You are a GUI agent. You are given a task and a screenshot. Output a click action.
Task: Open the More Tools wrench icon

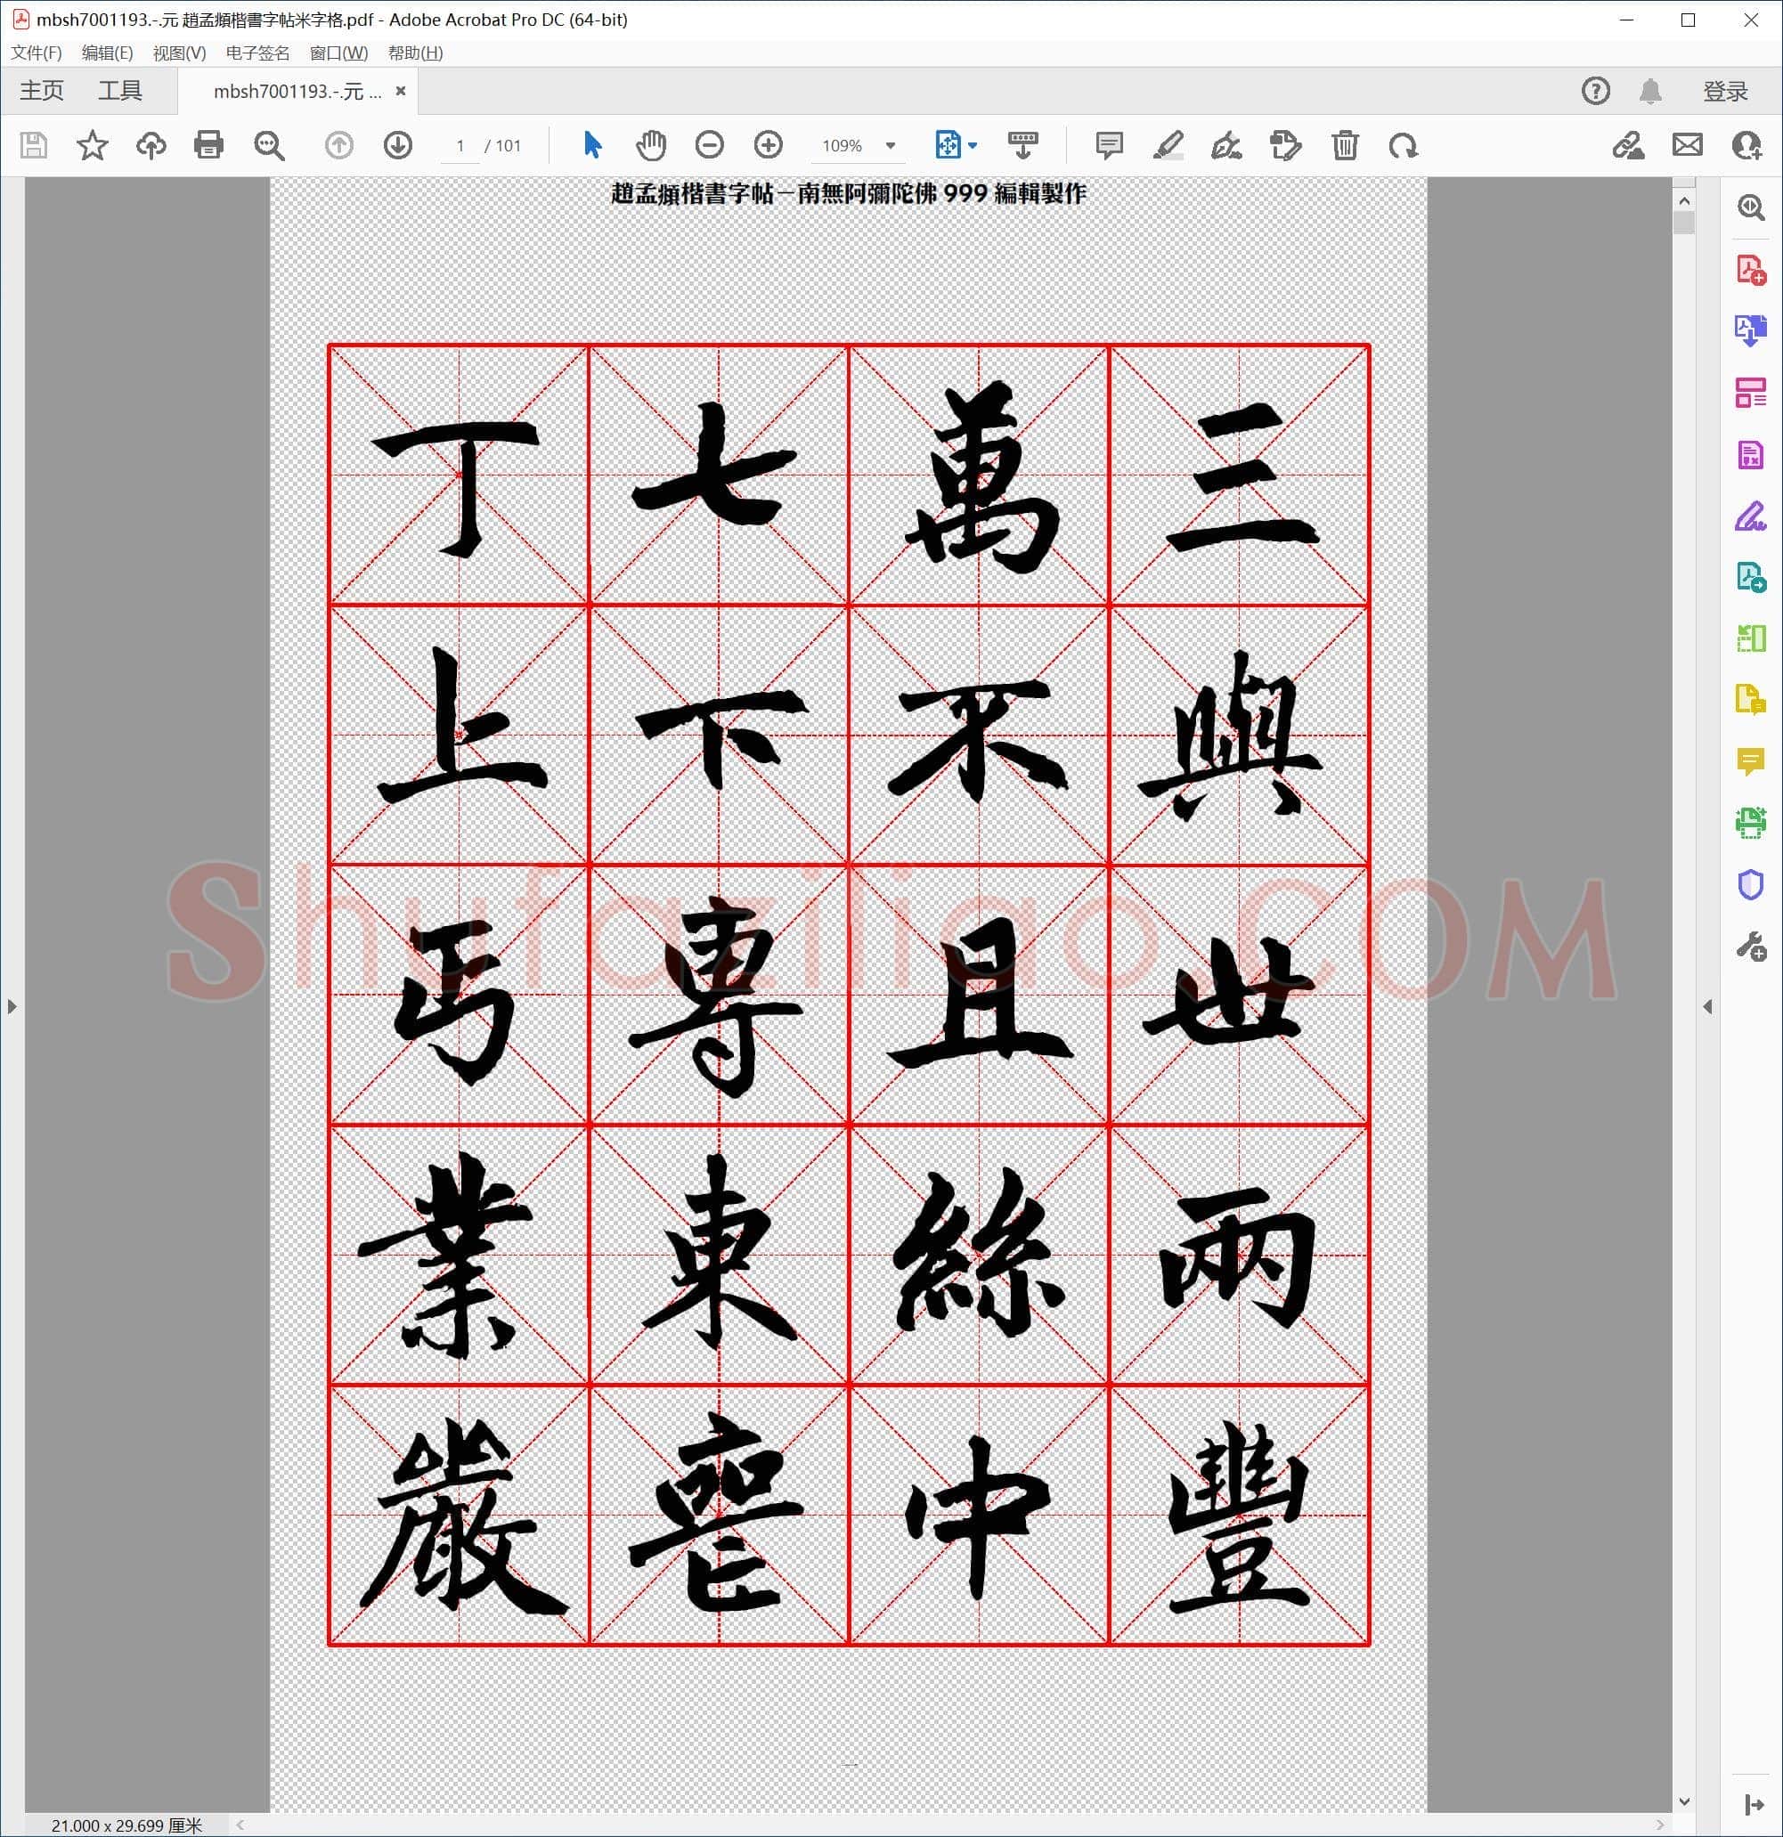(x=1750, y=947)
